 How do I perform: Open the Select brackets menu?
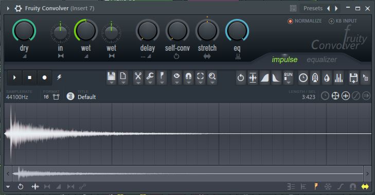click(x=201, y=77)
